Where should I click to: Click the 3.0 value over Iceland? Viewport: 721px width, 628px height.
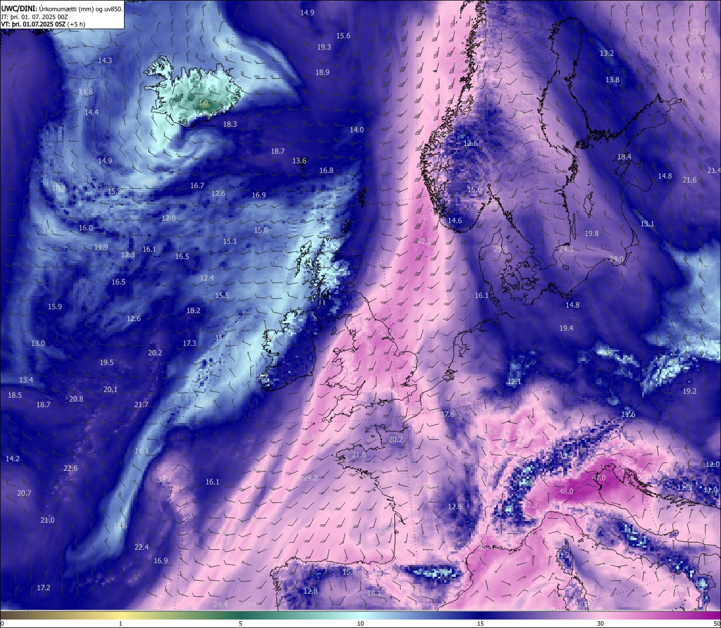(203, 103)
